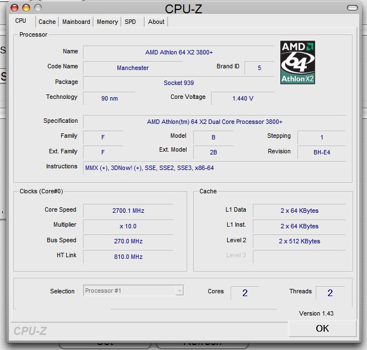This screenshot has height=350, width=367.
Task: Click the Core Voltage value 1.440 V
Action: click(x=243, y=98)
